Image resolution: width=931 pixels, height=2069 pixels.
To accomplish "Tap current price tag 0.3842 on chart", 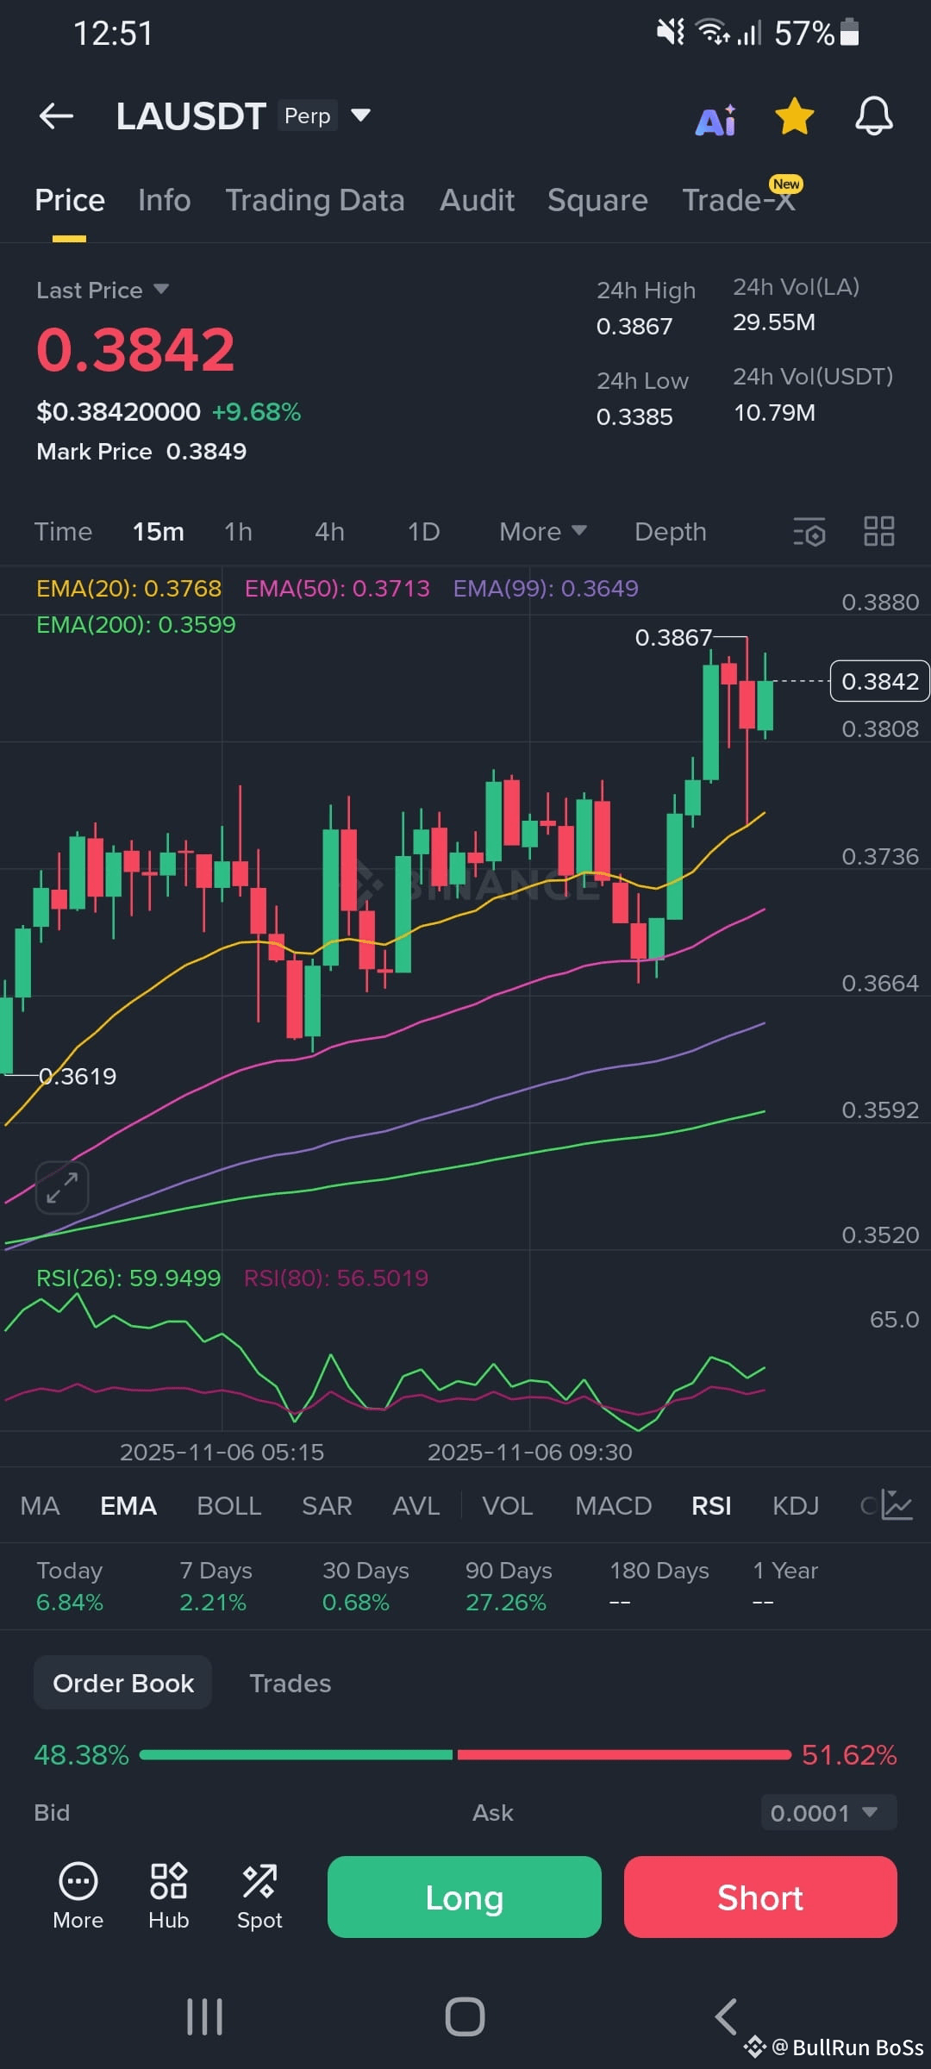I will pos(880,681).
